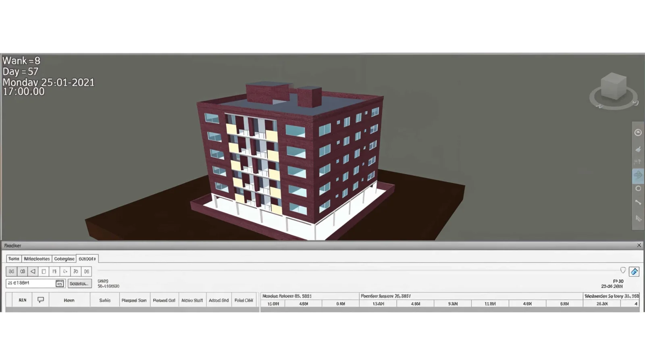
Task: Click the simulation date input field
Action: pyautogui.click(x=30, y=283)
